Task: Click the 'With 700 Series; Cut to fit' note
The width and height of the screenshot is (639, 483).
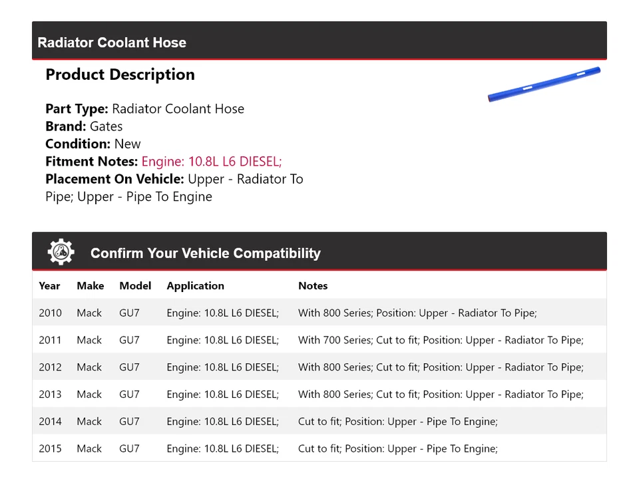Action: tap(441, 340)
